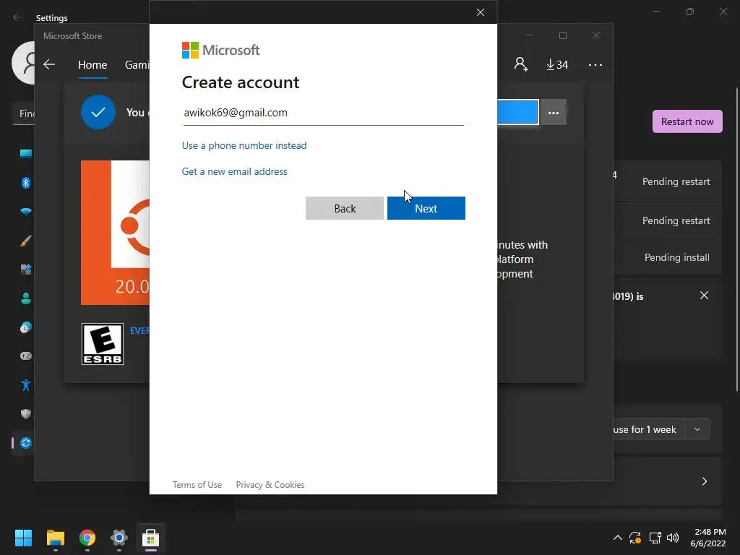This screenshot has height=555, width=740.
Task: Open Accessibility category in Settings sidebar
Action: 26,385
